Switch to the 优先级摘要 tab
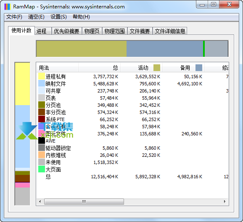This screenshot has height=222, width=243. pos(67,31)
